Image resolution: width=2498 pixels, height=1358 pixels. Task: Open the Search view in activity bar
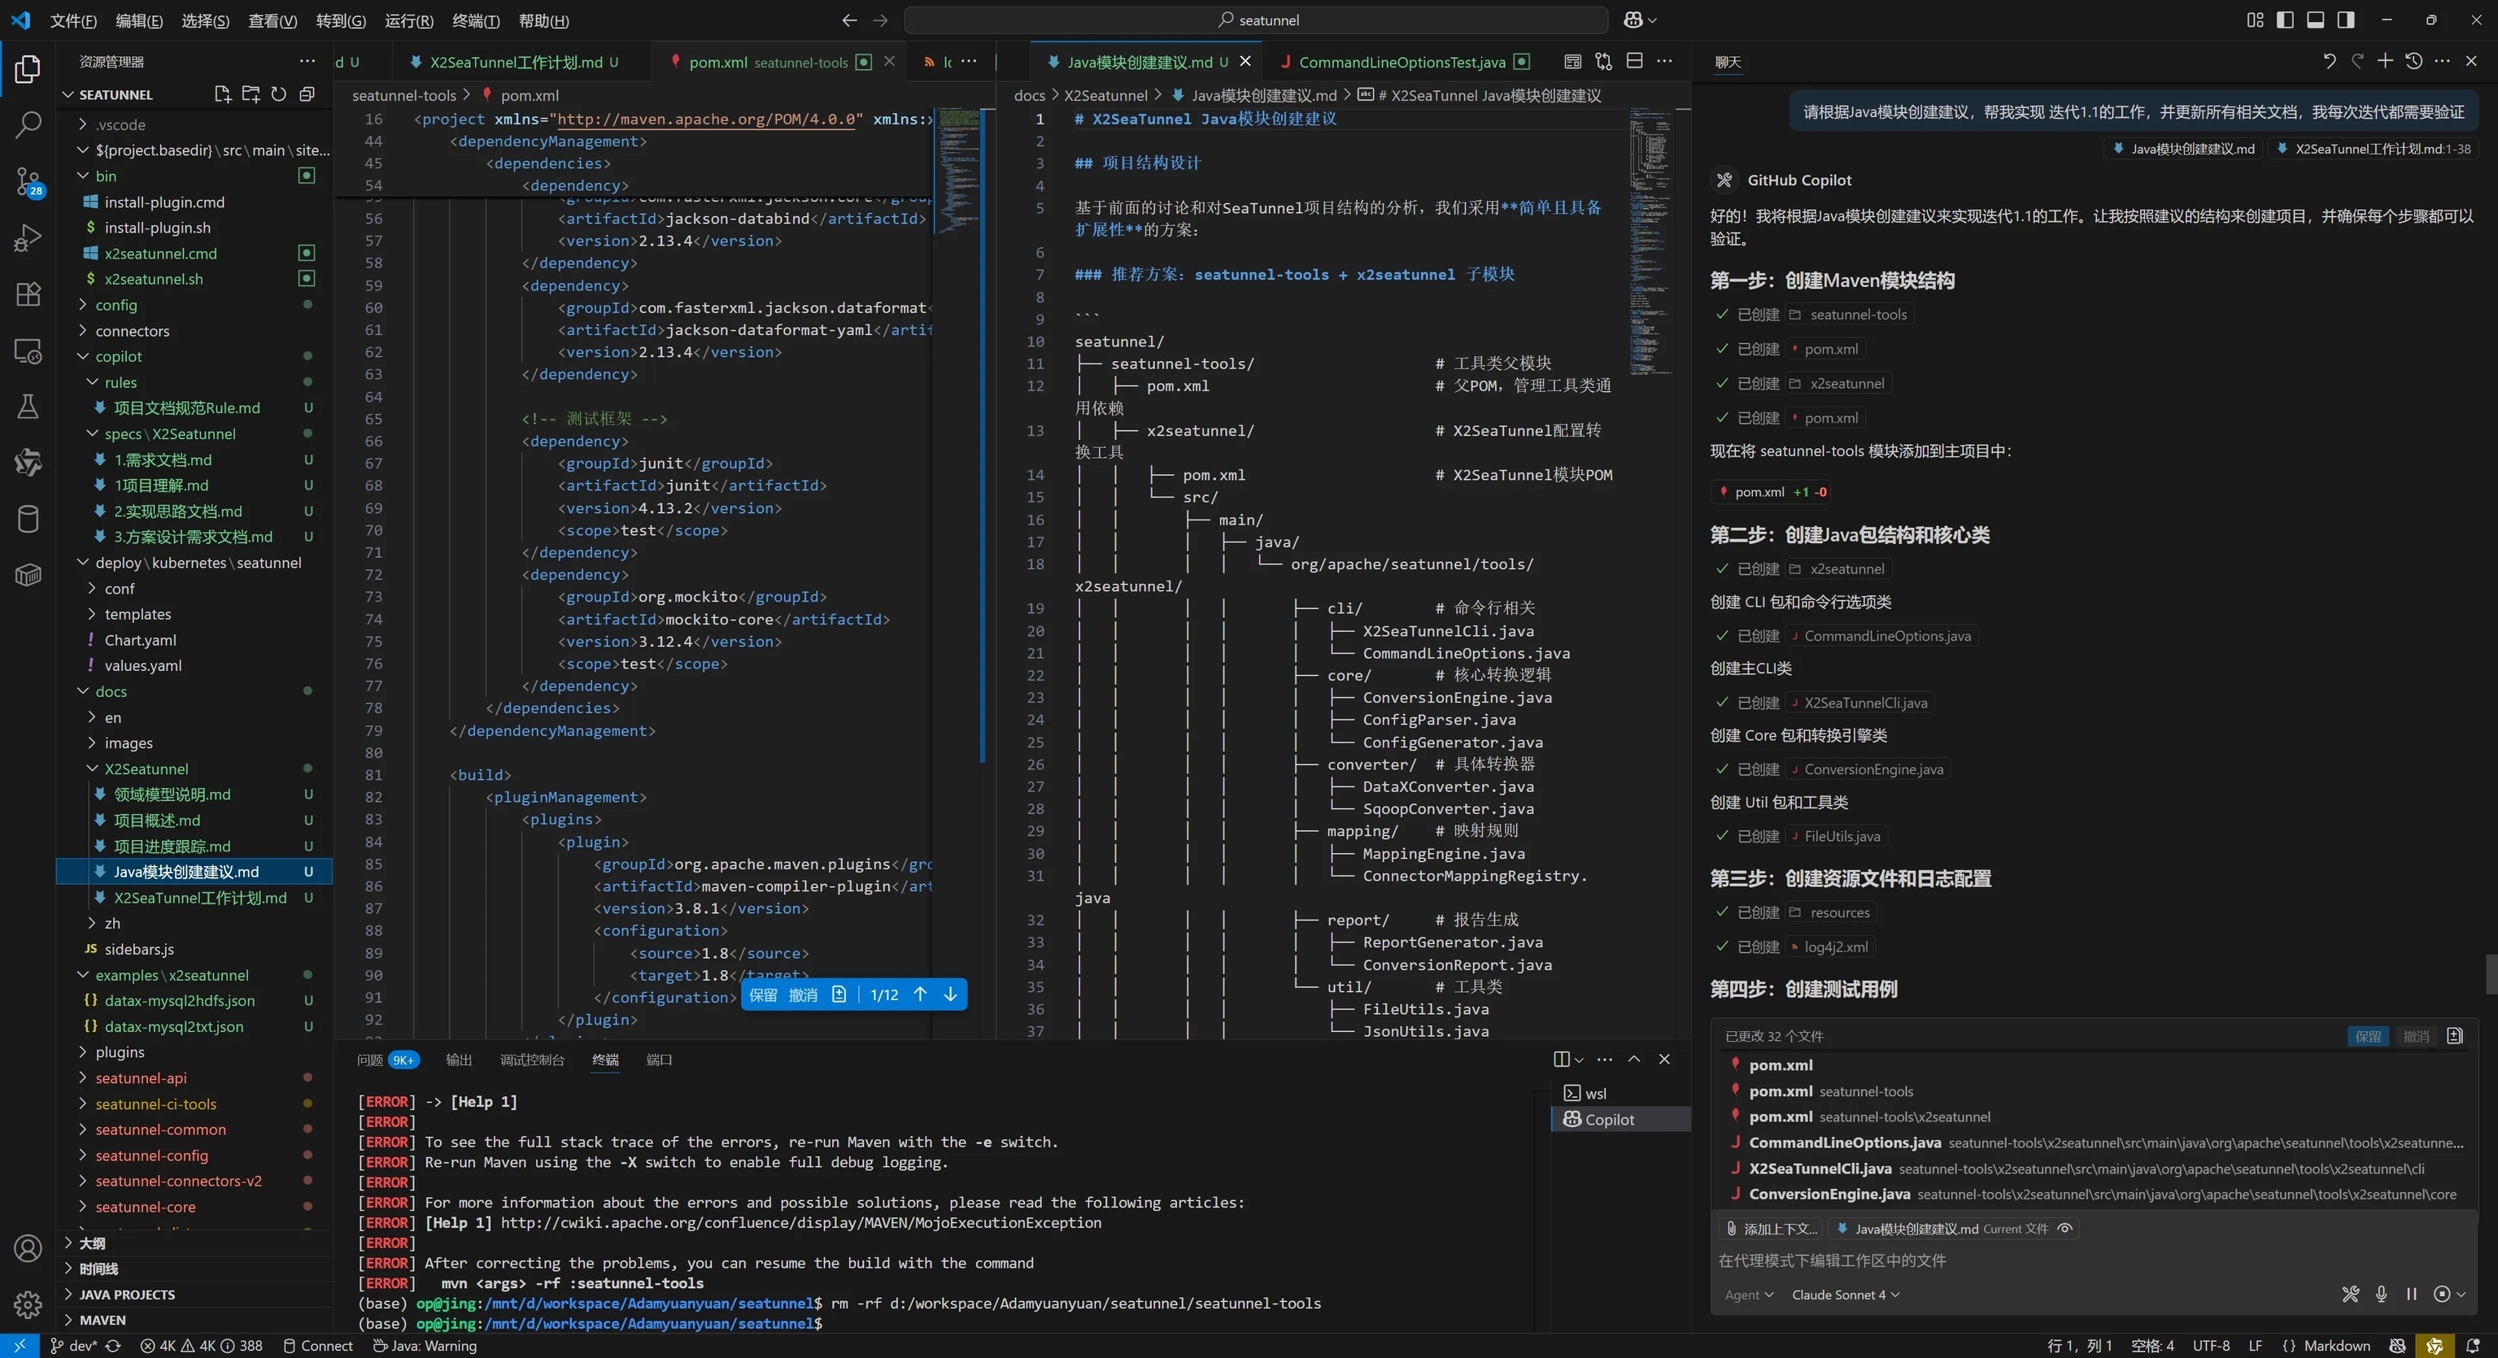28,124
